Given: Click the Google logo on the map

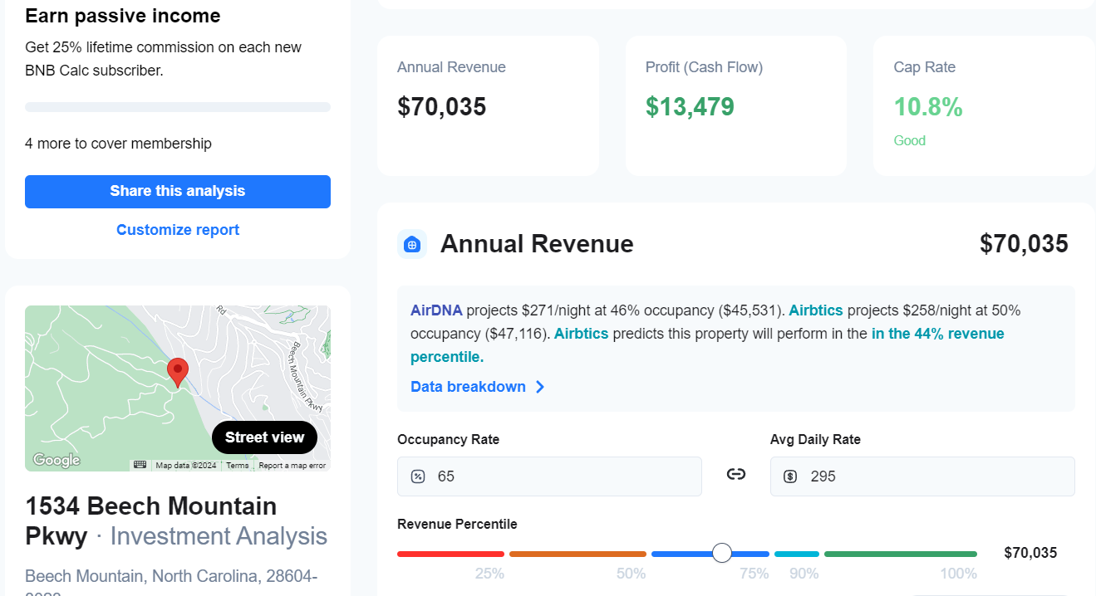Looking at the screenshot, I should pos(57,460).
